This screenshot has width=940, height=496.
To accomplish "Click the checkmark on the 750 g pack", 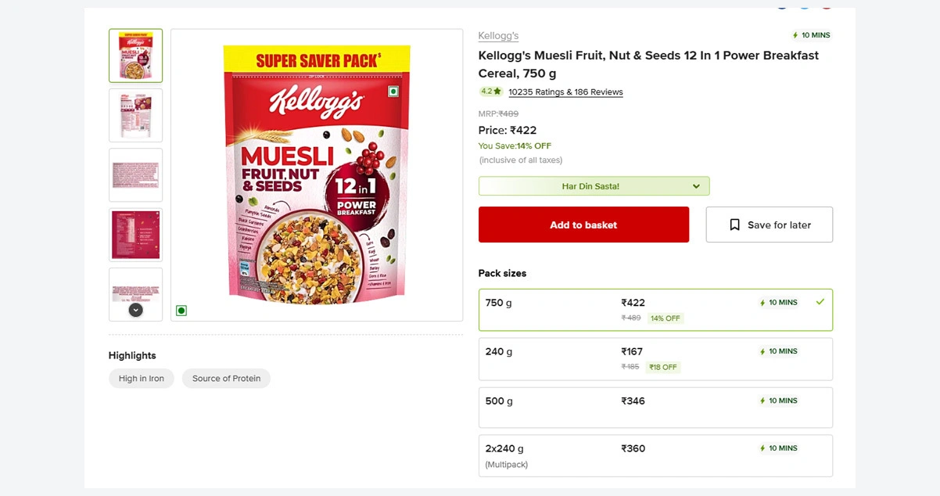I will 820,302.
